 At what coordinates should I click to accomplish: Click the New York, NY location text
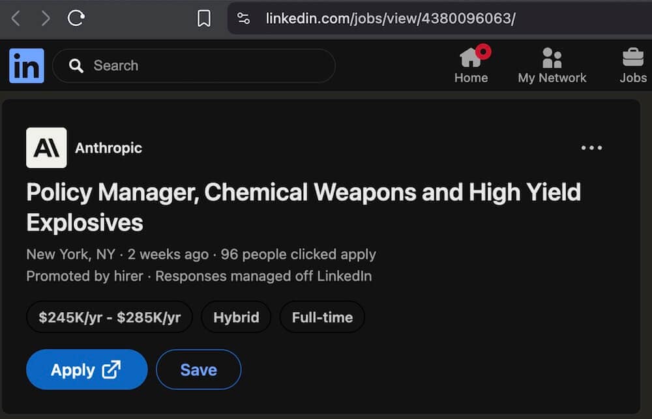point(70,254)
